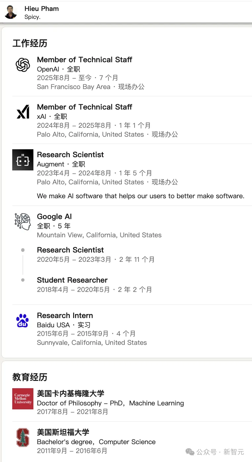
Task: Click the xAI company logo
Action: coord(23,112)
